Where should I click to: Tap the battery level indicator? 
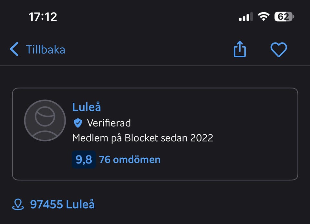284,16
